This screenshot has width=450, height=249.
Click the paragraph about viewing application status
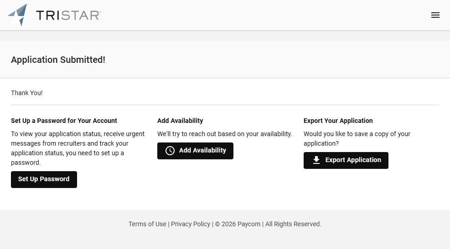[78, 148]
